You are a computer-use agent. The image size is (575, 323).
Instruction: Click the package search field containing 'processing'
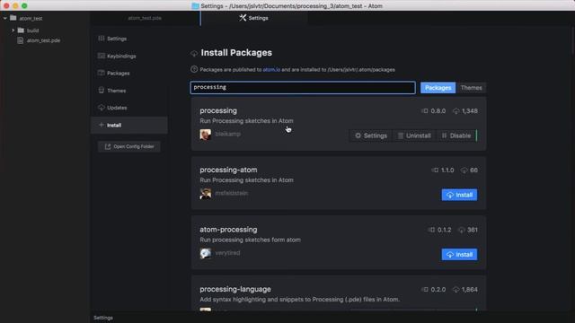point(303,88)
